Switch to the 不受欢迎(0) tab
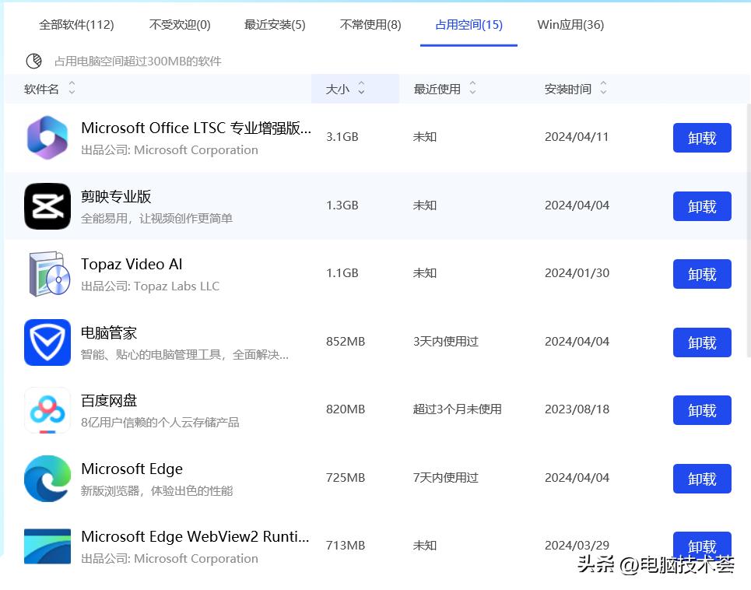This screenshot has width=751, height=590. tap(180, 24)
